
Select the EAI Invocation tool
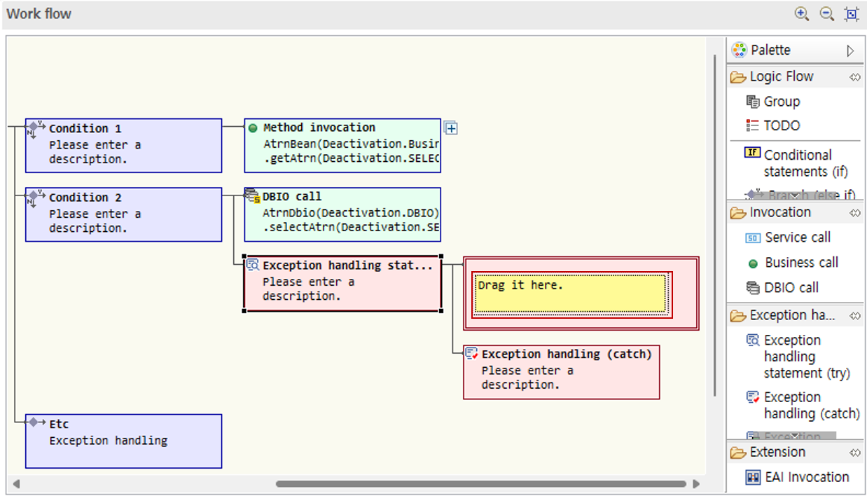click(806, 477)
